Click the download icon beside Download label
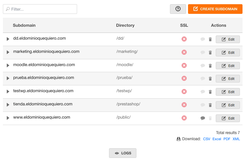 coord(178,139)
